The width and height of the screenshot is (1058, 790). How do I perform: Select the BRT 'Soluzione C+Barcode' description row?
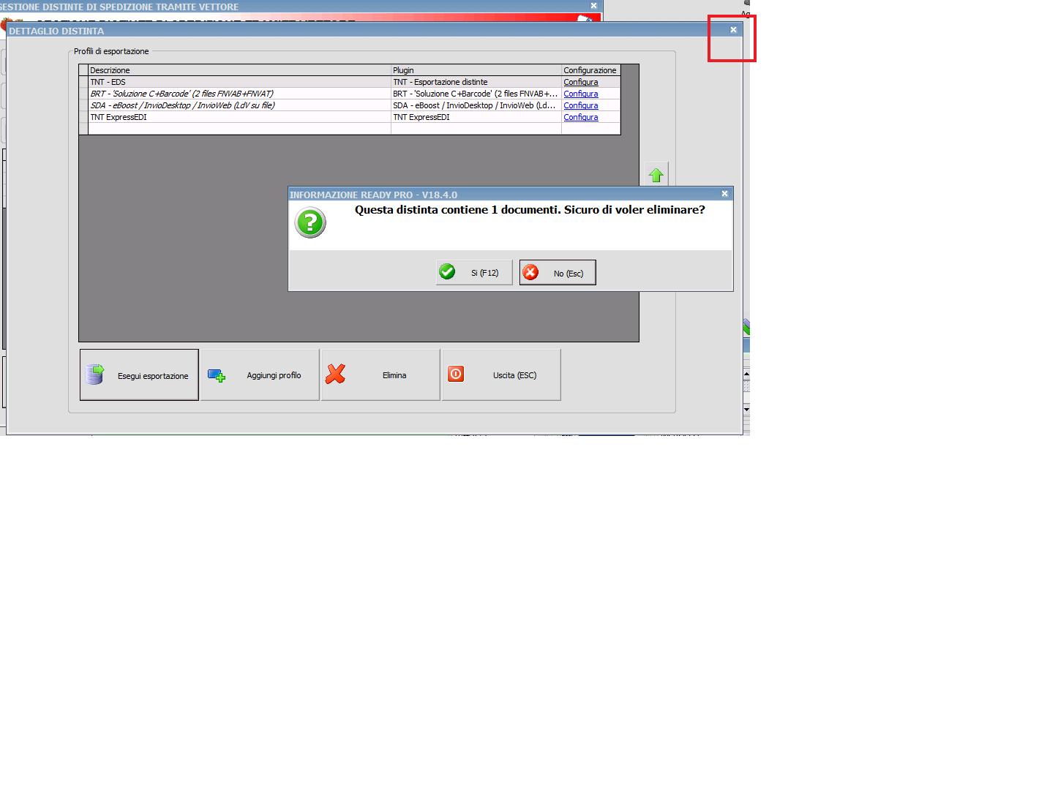[x=239, y=94]
